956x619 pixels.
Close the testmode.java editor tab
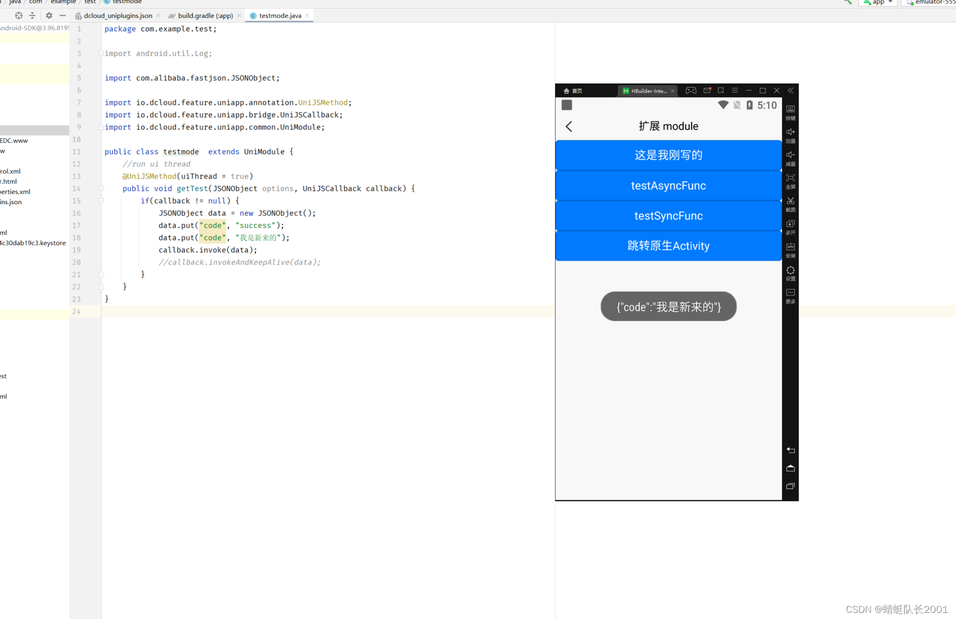pos(307,16)
